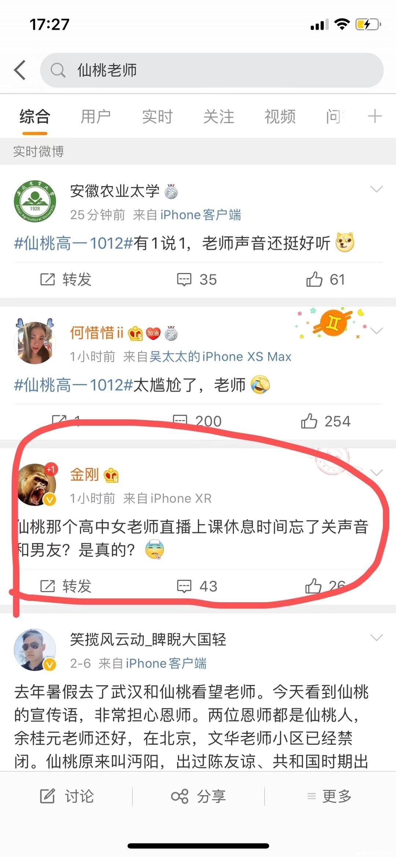Open the 35 comments on 安徽农业大学 post
The height and width of the screenshot is (857, 396).
click(197, 279)
